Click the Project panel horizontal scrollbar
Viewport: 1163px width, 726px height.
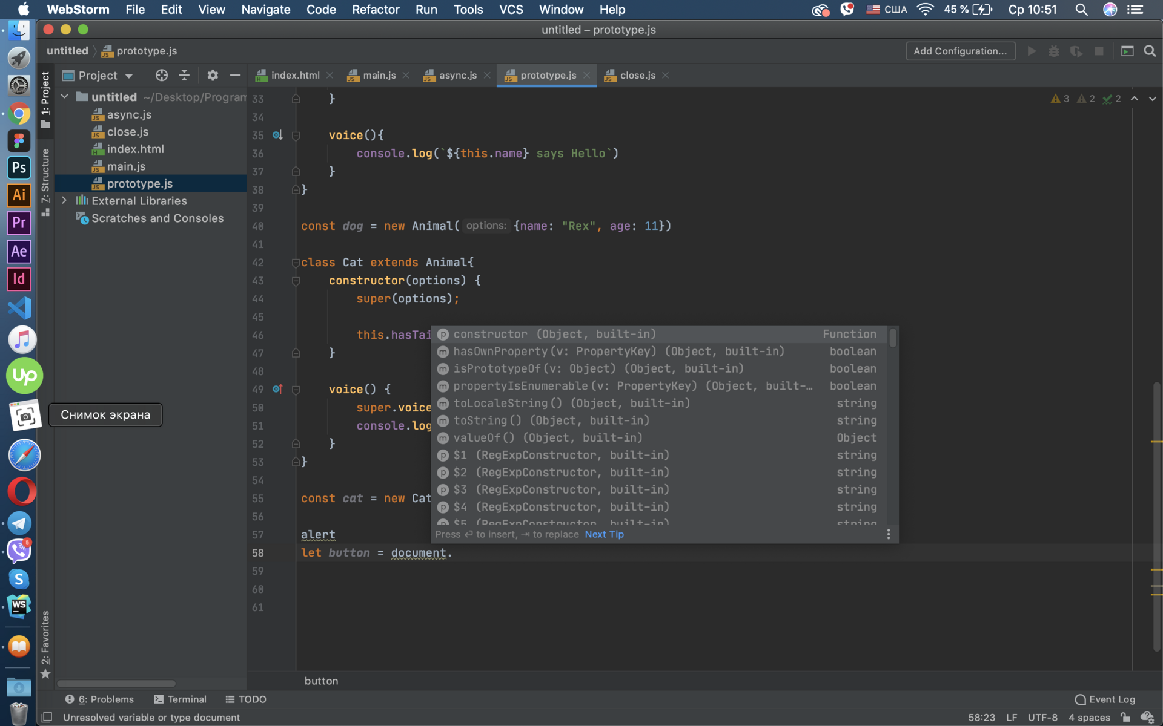click(116, 684)
